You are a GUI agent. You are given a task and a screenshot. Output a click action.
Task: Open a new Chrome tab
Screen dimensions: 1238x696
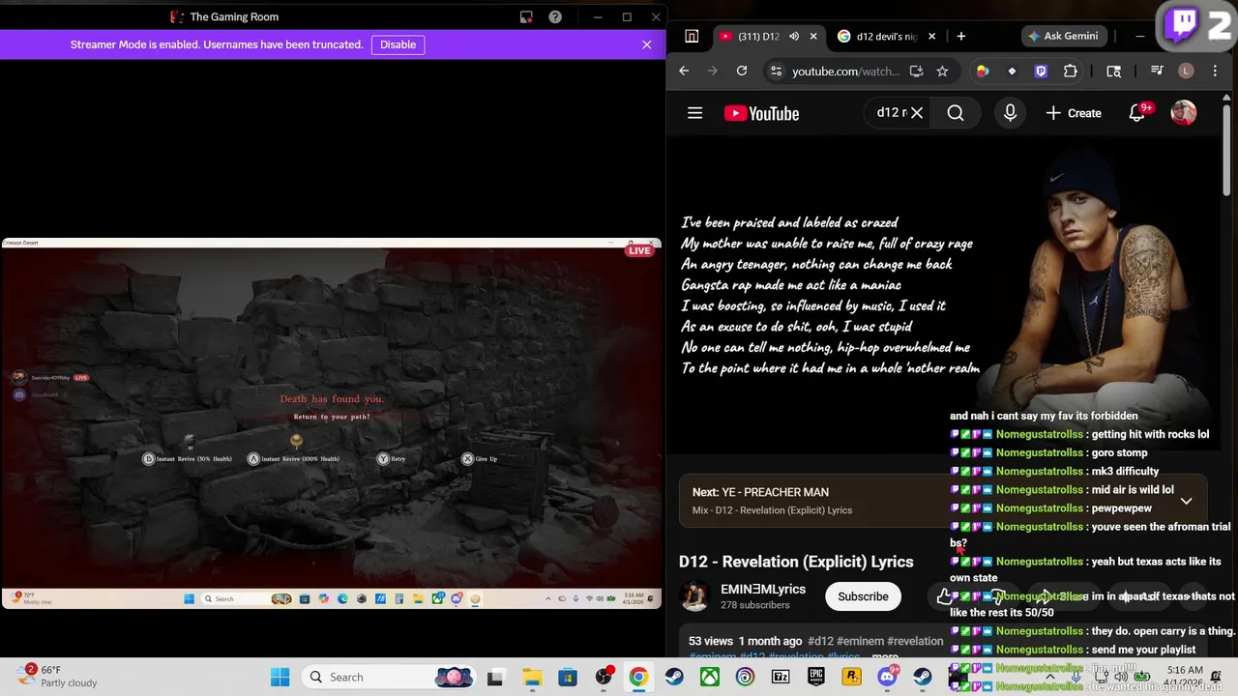(960, 36)
